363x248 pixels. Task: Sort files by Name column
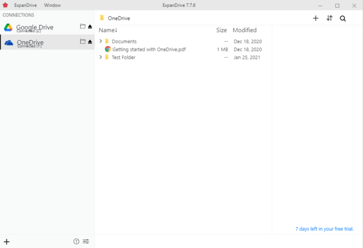click(108, 30)
